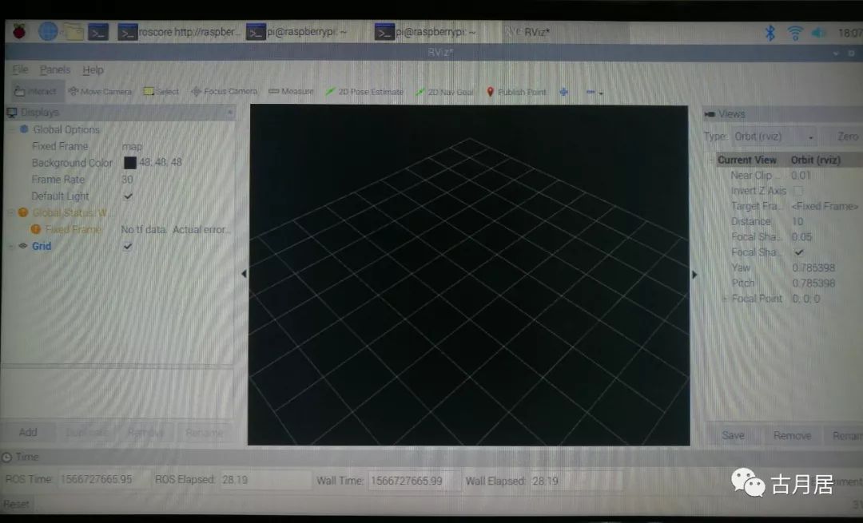Image resolution: width=863 pixels, height=523 pixels.
Task: Open the Raspberry Pi main menu
Action: 19,31
